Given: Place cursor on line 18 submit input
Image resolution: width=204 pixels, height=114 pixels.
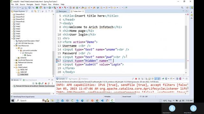Looking at the screenshot, I should click(93, 65).
